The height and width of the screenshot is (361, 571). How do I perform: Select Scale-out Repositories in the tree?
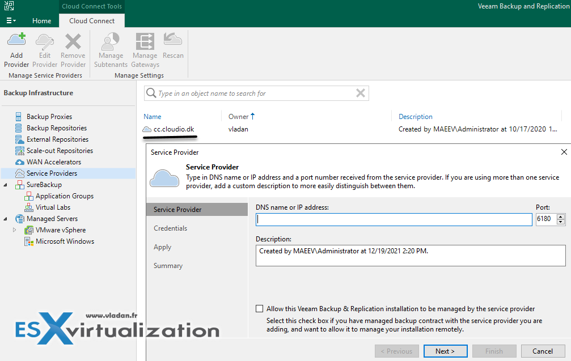click(x=60, y=151)
